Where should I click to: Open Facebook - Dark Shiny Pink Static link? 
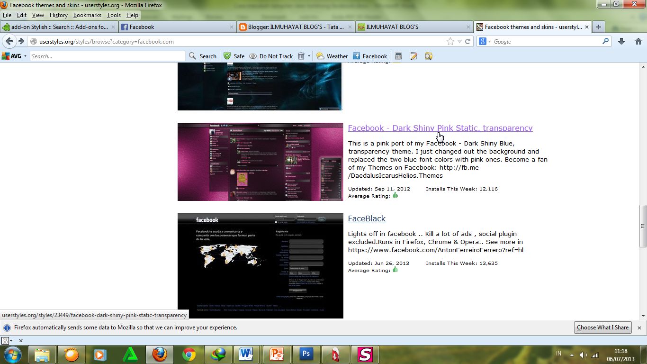click(440, 128)
